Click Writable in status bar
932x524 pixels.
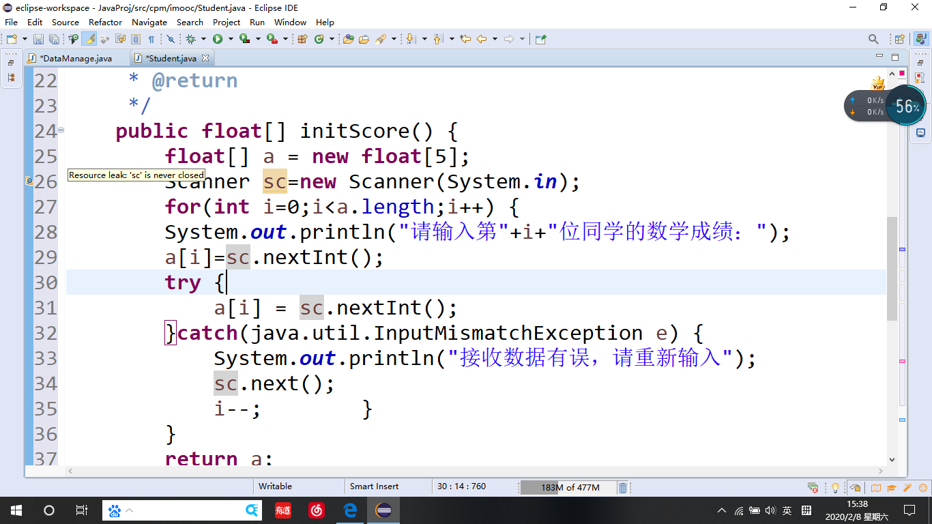pos(275,486)
